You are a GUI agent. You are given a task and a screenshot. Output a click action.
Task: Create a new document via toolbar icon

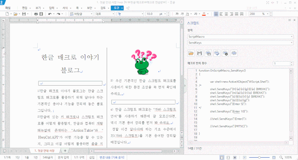pyautogui.click(x=7, y=14)
